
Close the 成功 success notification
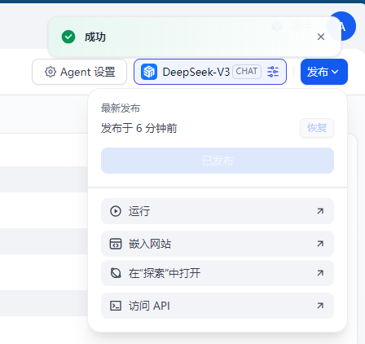click(321, 37)
